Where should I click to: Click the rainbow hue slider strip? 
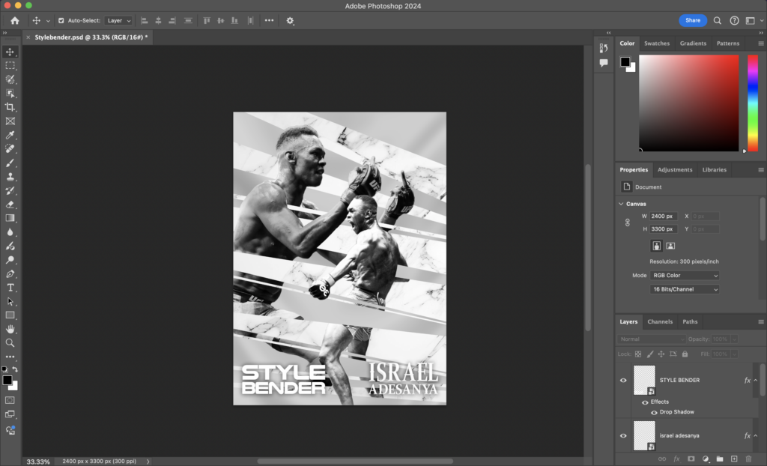coord(752,103)
